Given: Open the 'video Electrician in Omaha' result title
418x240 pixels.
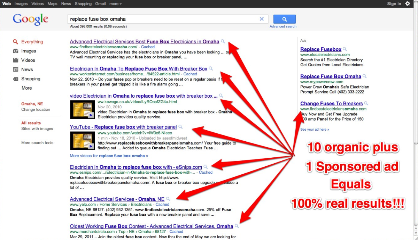Looking at the screenshot, I should click(144, 96).
